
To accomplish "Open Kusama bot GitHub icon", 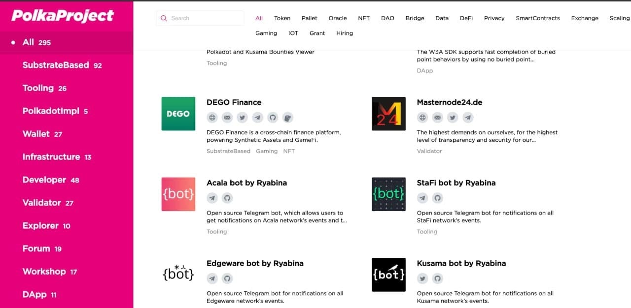I will click(437, 278).
